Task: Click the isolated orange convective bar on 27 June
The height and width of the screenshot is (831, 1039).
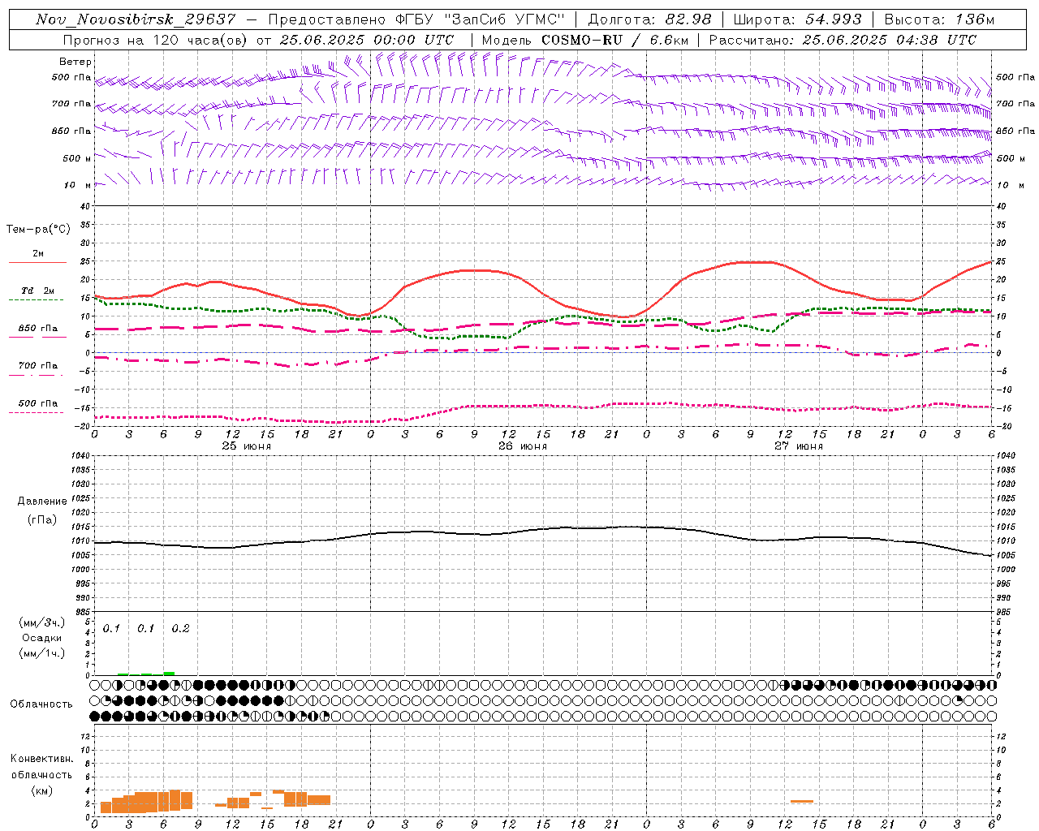Action: pos(802,801)
